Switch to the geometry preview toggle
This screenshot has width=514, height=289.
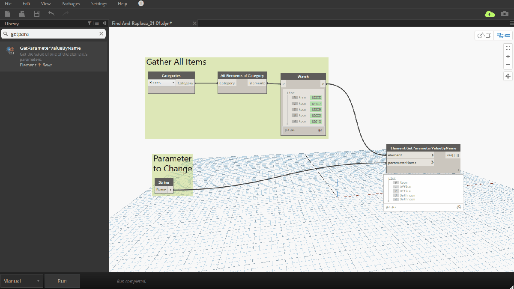point(484,35)
